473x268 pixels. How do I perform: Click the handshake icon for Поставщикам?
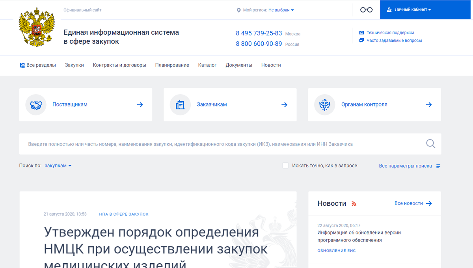(36, 105)
